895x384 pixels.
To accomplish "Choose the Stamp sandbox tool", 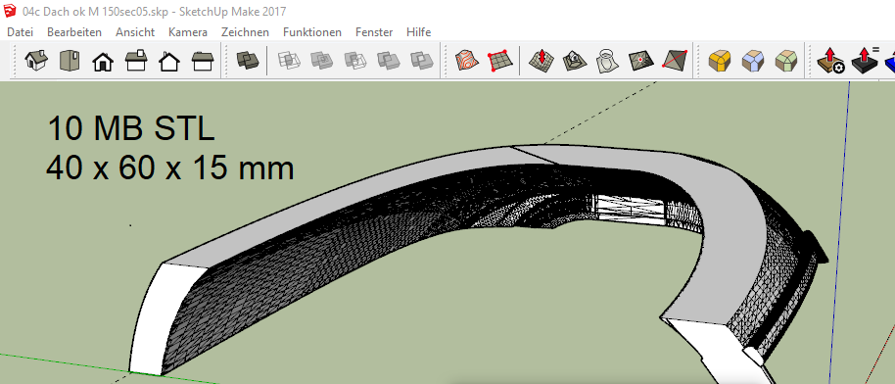I will click(573, 60).
